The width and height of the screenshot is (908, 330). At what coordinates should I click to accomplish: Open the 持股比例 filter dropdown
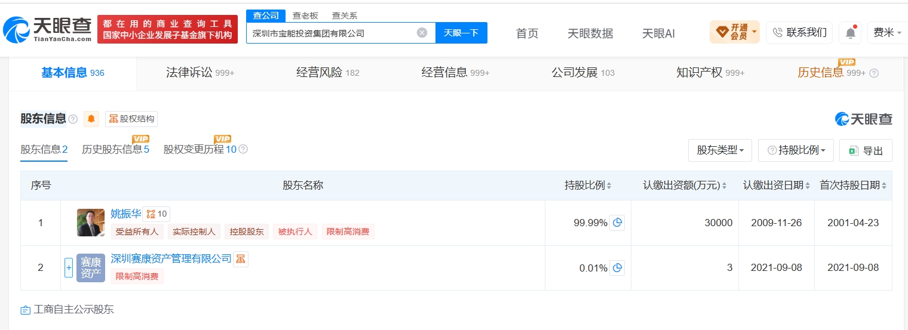click(796, 150)
